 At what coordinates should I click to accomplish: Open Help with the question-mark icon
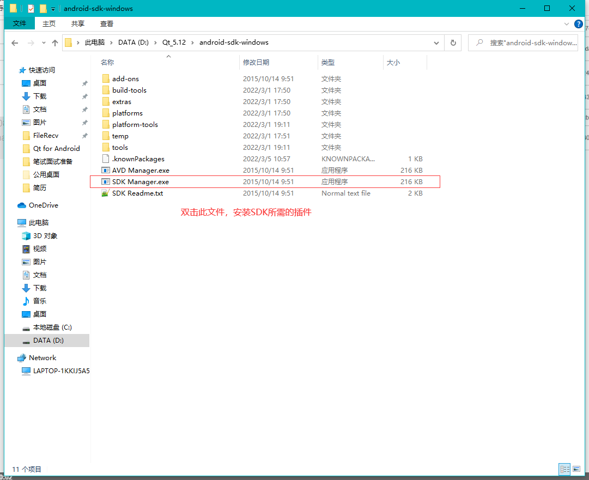click(x=579, y=24)
